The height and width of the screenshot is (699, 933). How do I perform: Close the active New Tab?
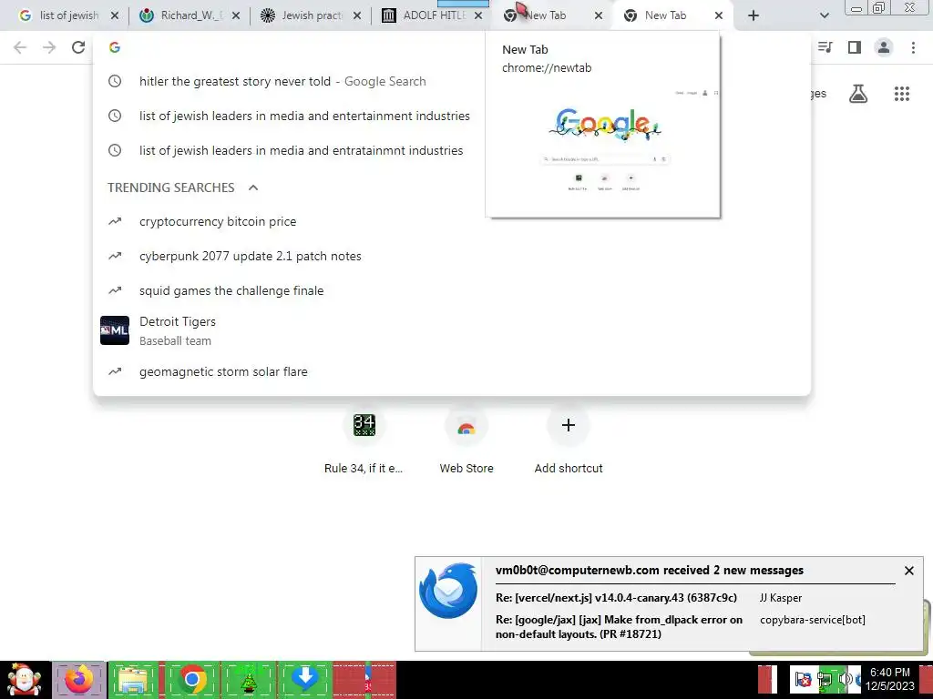click(x=719, y=15)
